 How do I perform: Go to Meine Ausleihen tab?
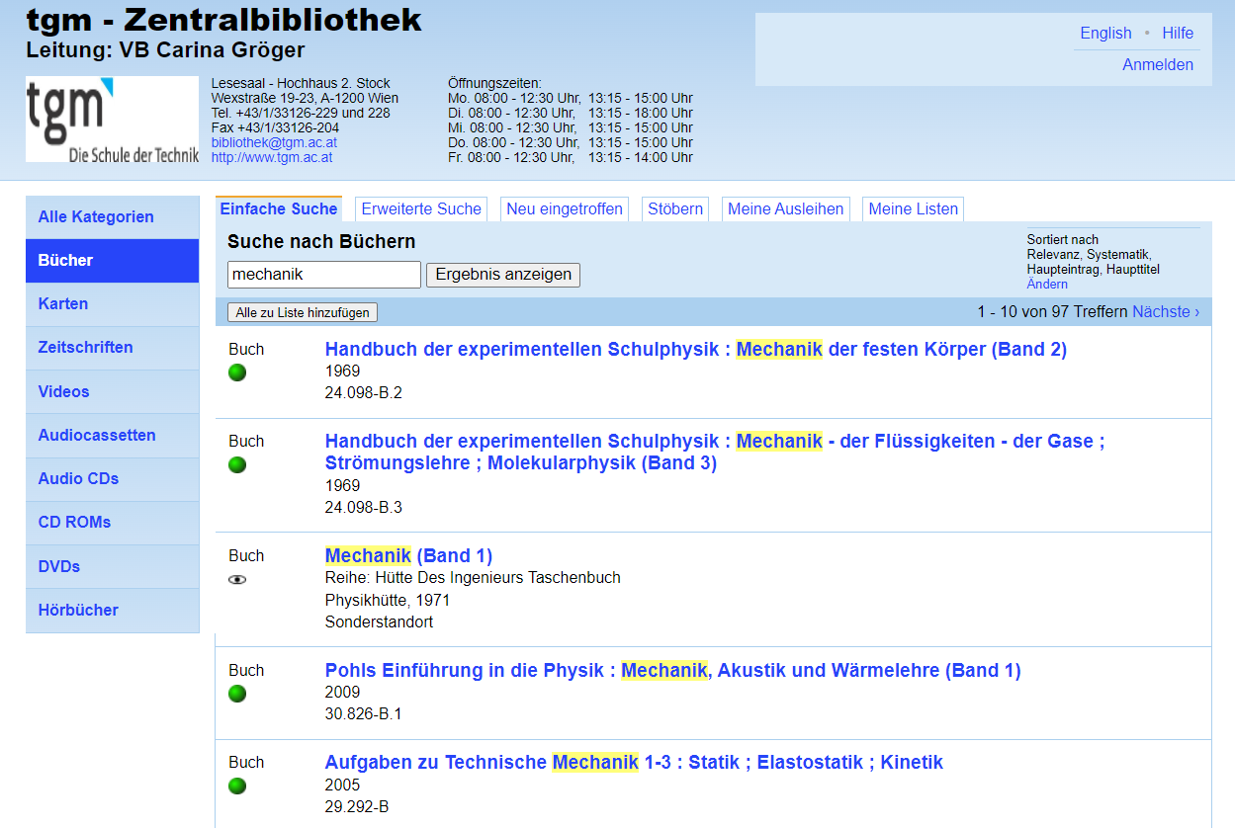click(x=785, y=208)
